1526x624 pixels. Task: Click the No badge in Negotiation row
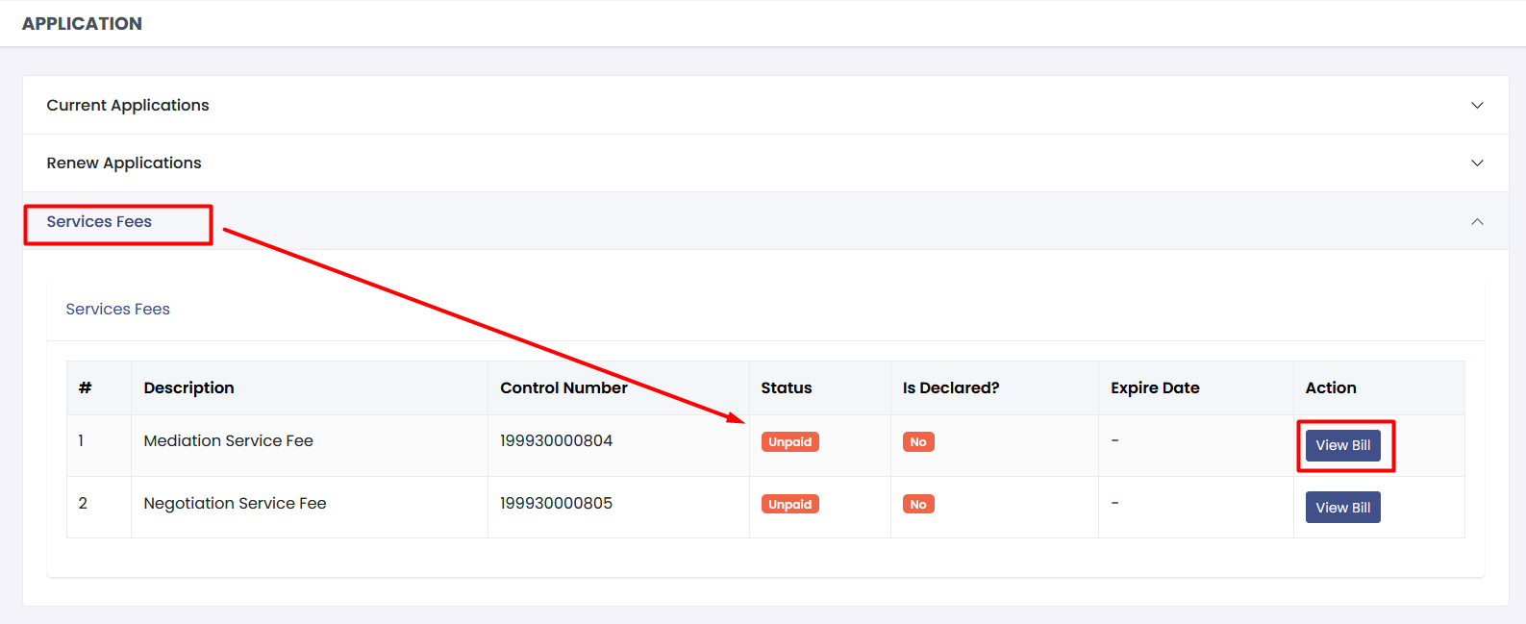[918, 505]
